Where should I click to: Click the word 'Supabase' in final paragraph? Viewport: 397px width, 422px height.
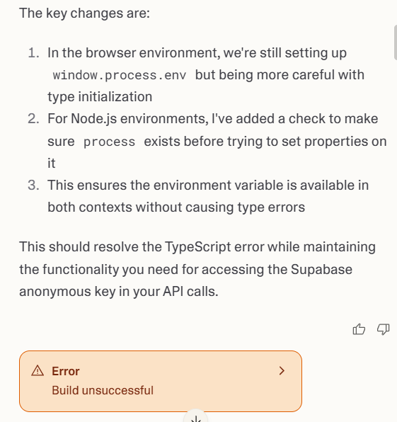tap(321, 270)
